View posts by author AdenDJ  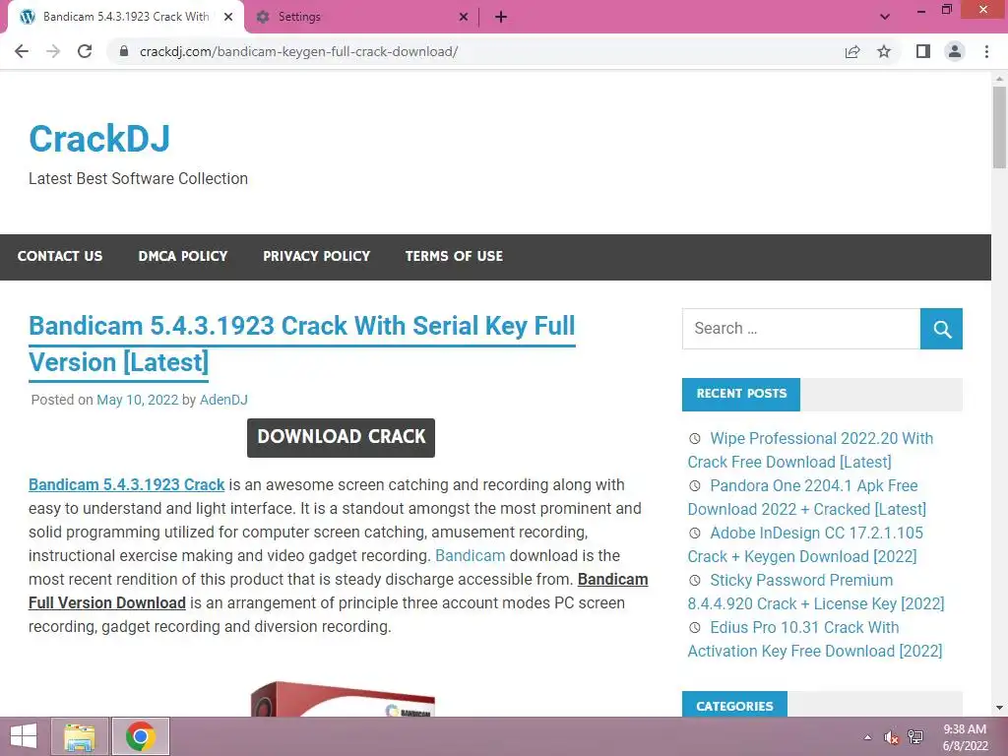[223, 400]
